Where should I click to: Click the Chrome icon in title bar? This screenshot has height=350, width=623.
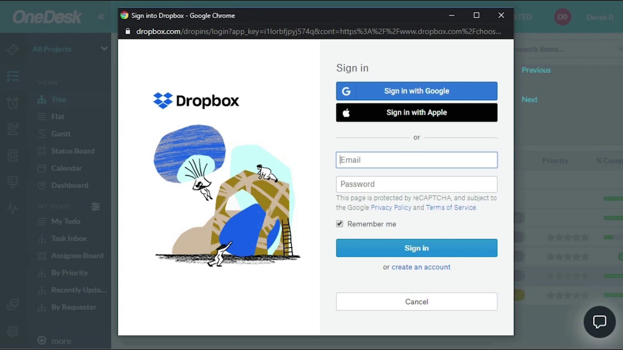(x=125, y=16)
